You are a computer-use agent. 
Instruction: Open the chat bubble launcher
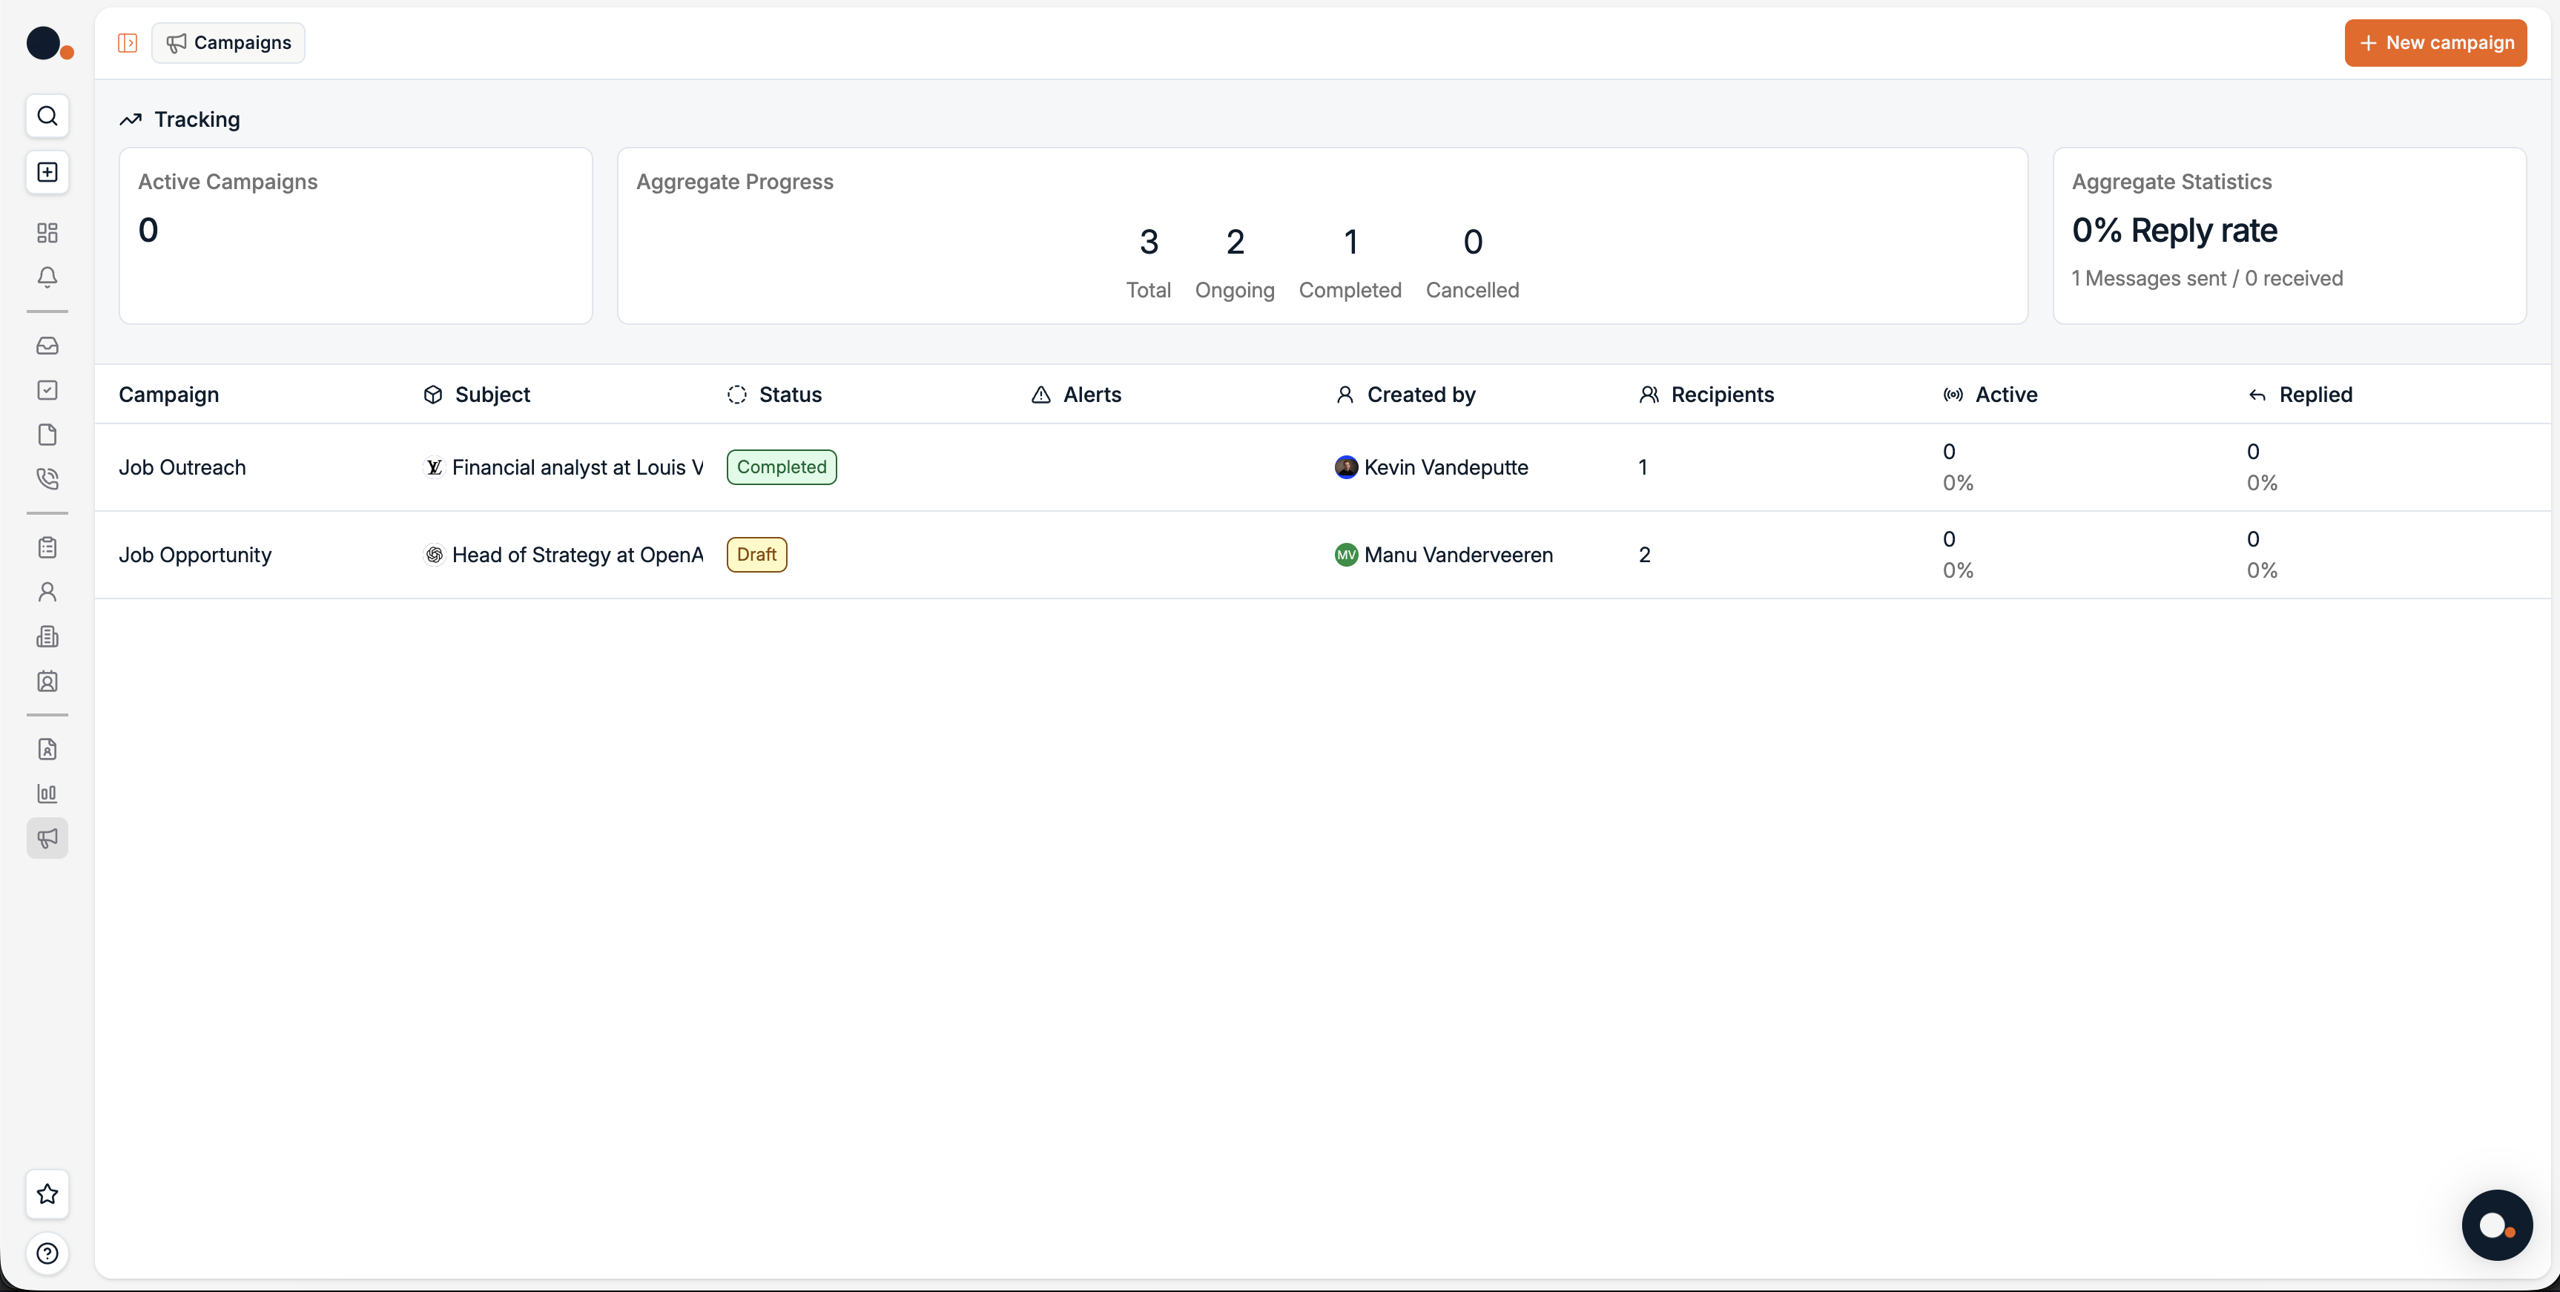tap(2495, 1225)
